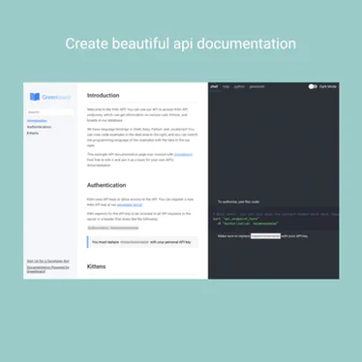The height and width of the screenshot is (362, 362).
Task: Click the blue book logo icon
Action: tap(35, 97)
